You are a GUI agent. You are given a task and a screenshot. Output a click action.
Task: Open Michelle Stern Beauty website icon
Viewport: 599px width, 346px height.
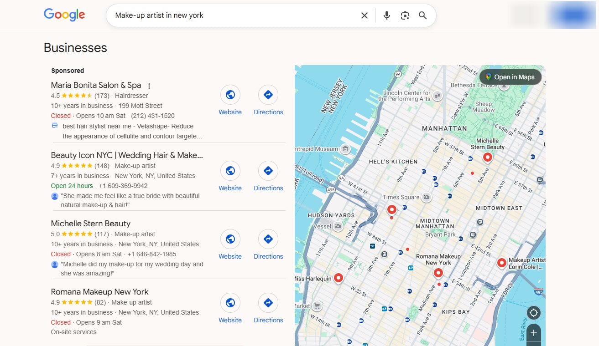pyautogui.click(x=230, y=239)
